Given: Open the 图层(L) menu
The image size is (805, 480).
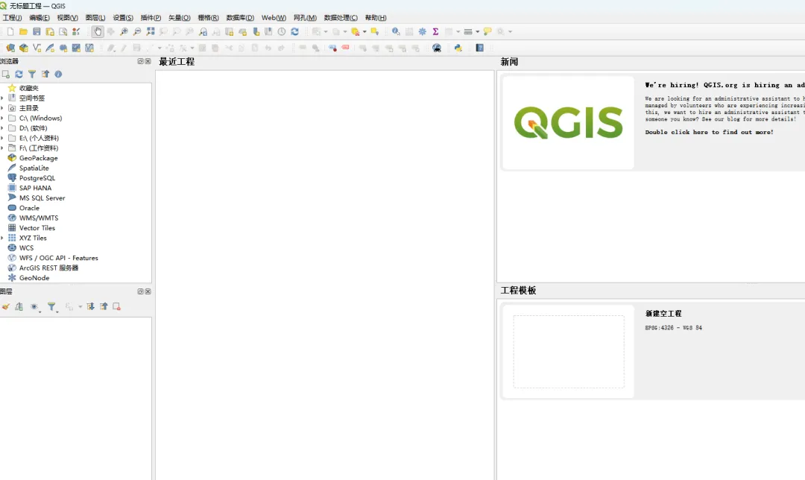Looking at the screenshot, I should point(95,17).
